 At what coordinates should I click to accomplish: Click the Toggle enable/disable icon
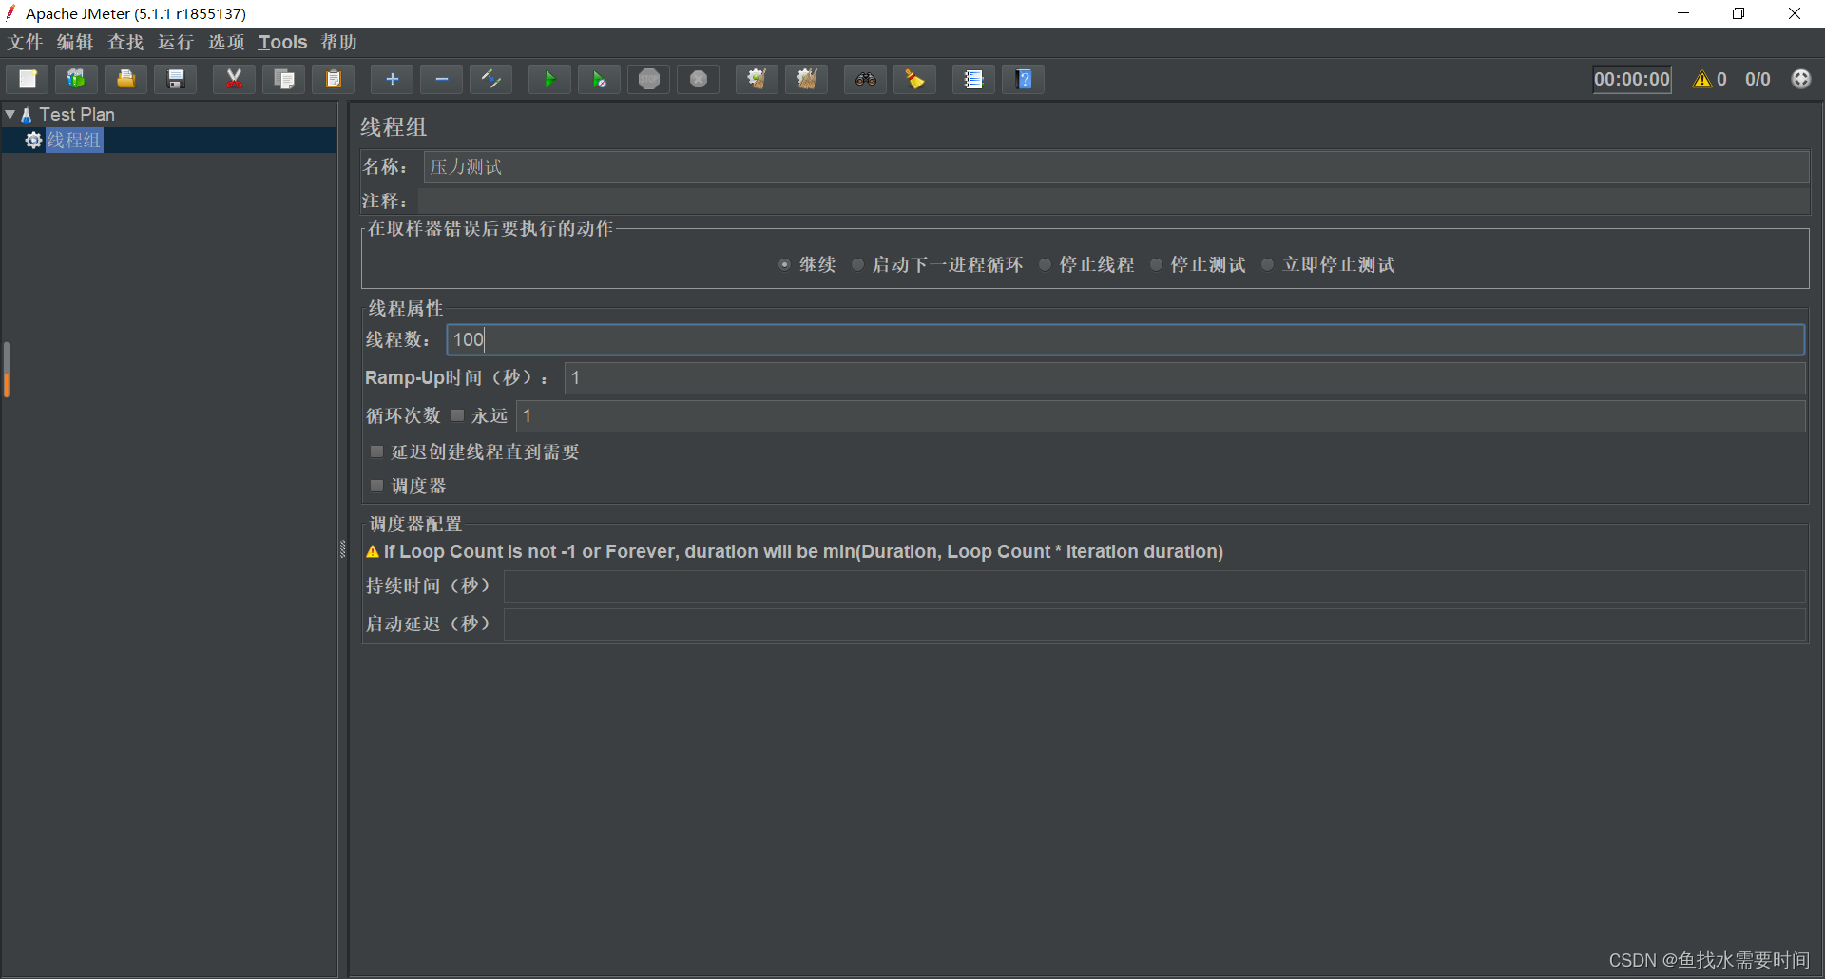[490, 79]
